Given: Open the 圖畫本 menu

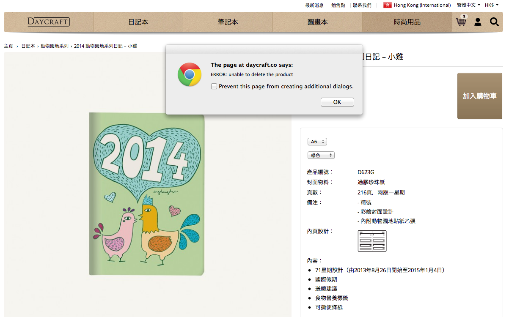Looking at the screenshot, I should click(x=318, y=22).
